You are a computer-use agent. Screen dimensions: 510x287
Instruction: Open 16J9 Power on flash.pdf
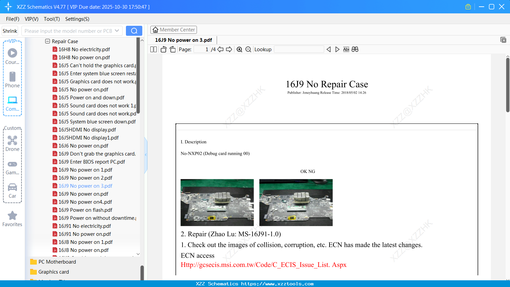(x=85, y=210)
